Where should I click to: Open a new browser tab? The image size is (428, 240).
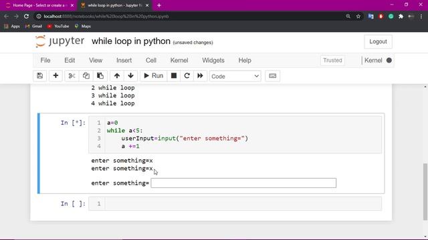[159, 5]
